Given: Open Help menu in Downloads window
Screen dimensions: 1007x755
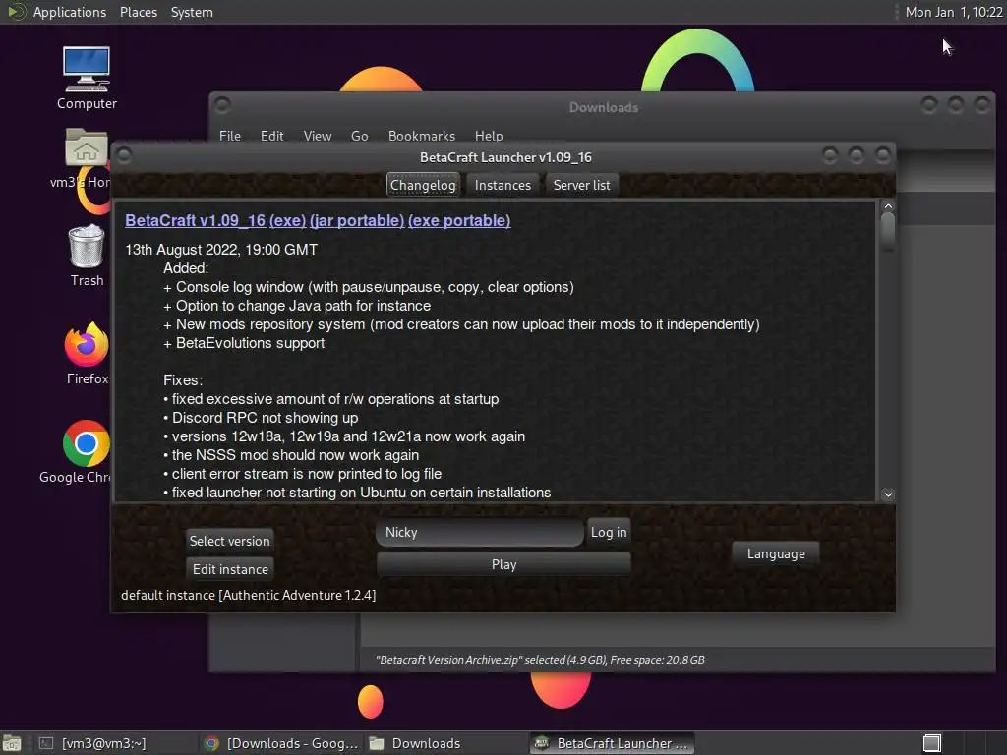Looking at the screenshot, I should click(489, 136).
